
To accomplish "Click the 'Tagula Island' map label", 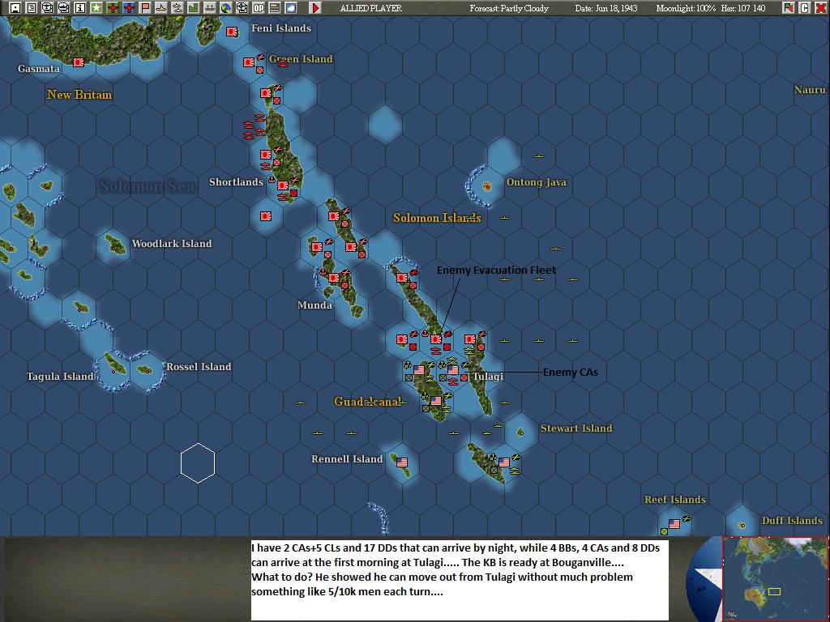I will pyautogui.click(x=60, y=376).
